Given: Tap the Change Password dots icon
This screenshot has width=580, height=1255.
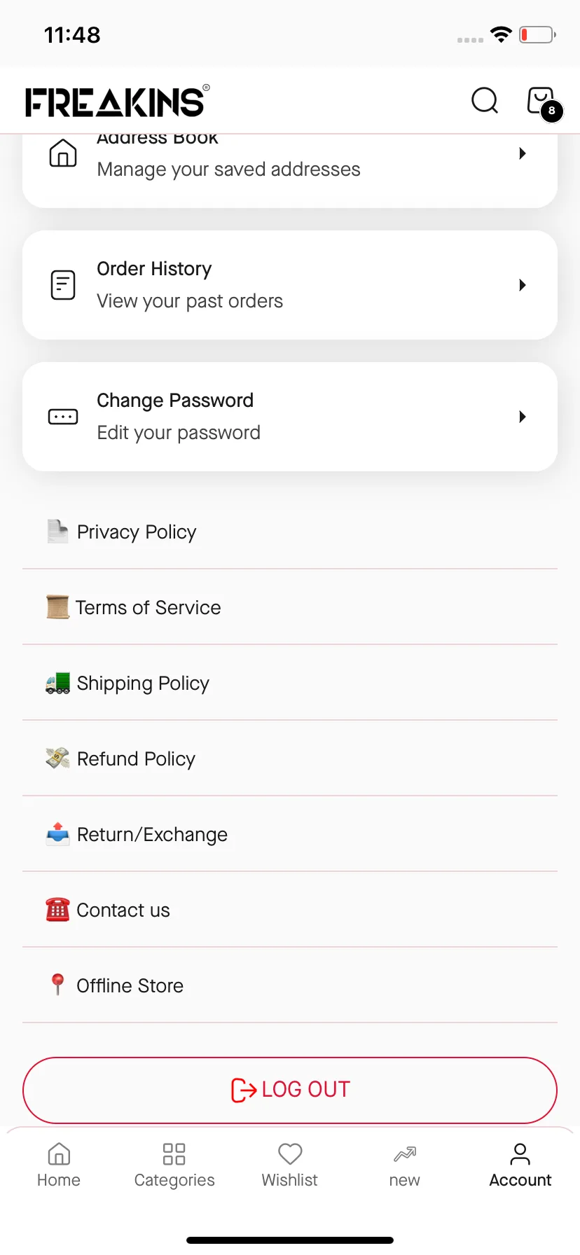Looking at the screenshot, I should tap(63, 417).
